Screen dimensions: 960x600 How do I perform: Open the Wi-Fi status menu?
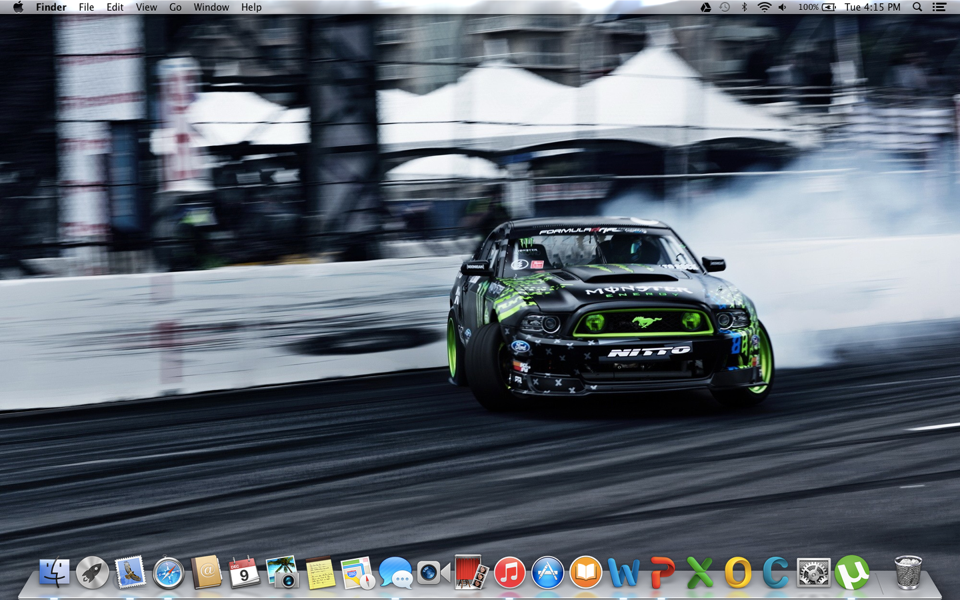tap(764, 7)
